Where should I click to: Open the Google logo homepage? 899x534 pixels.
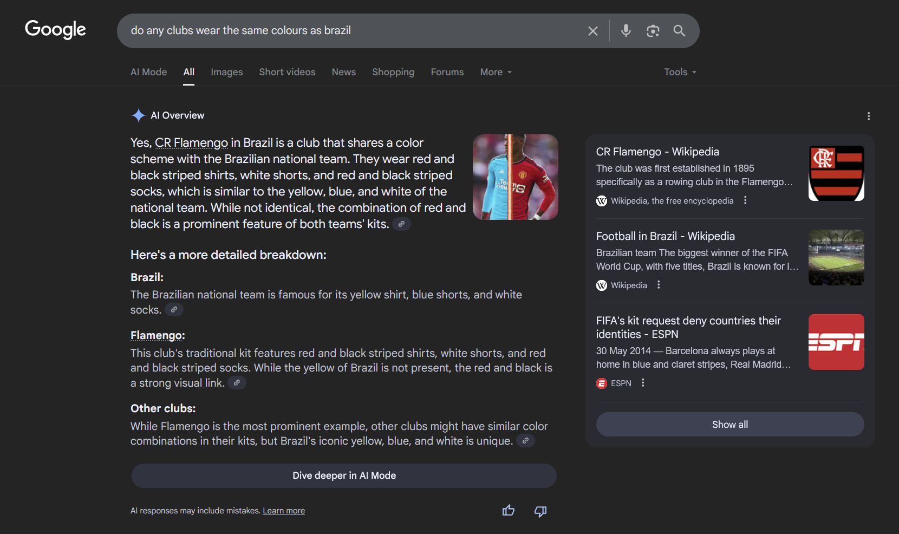coord(55,29)
